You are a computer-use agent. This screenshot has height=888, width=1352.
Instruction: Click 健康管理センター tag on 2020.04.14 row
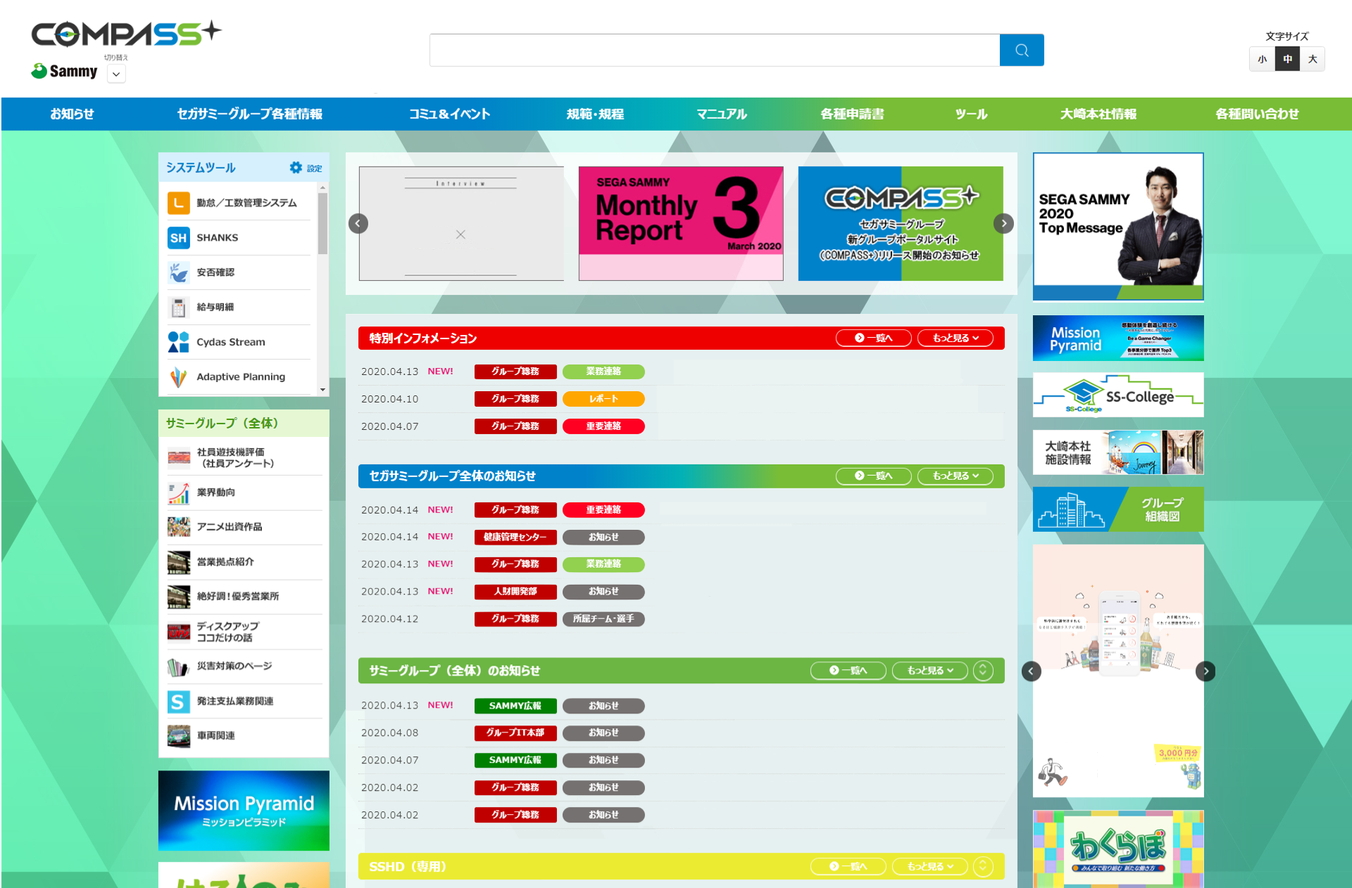[x=515, y=538]
